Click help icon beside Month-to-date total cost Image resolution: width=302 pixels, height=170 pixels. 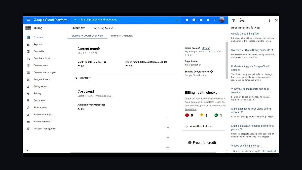tap(105, 62)
